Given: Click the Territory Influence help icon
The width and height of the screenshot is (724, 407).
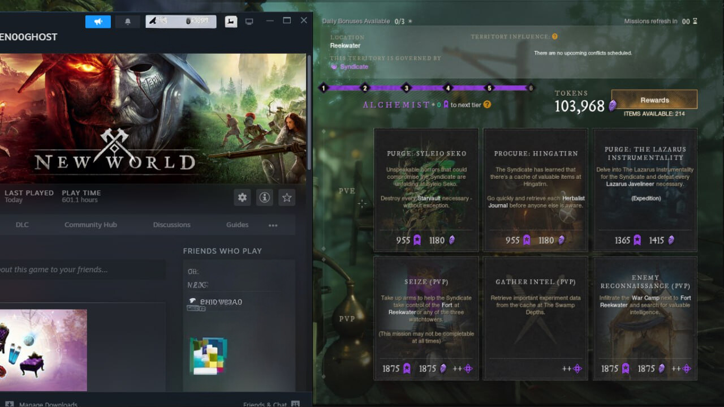Looking at the screenshot, I should pos(554,37).
